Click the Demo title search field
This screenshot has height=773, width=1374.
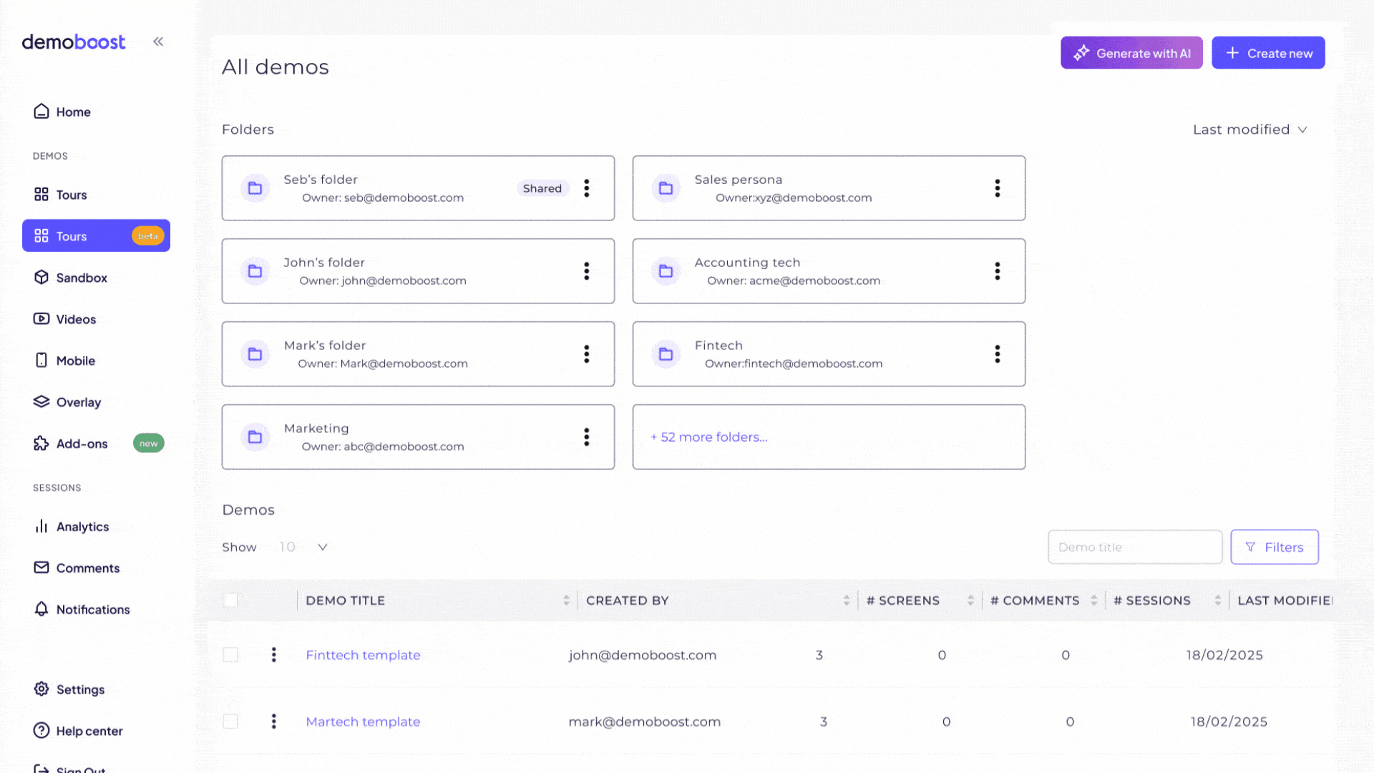click(x=1134, y=547)
